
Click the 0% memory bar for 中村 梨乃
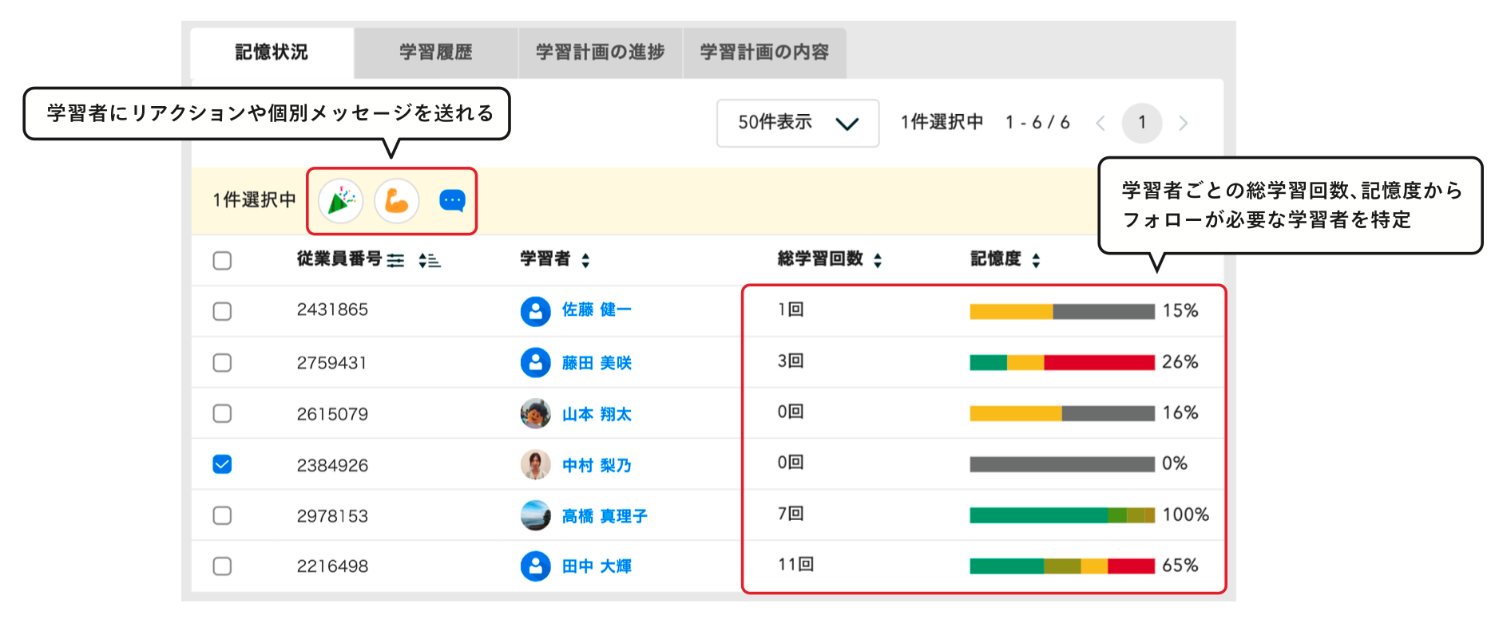(x=1062, y=464)
